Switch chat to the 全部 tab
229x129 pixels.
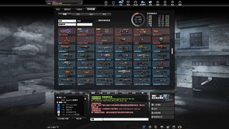[93, 93]
